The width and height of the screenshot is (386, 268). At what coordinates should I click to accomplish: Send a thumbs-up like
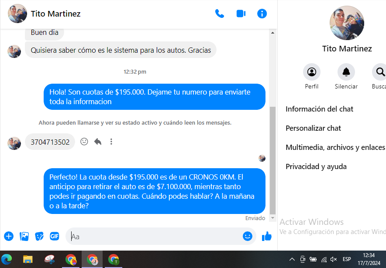267,237
